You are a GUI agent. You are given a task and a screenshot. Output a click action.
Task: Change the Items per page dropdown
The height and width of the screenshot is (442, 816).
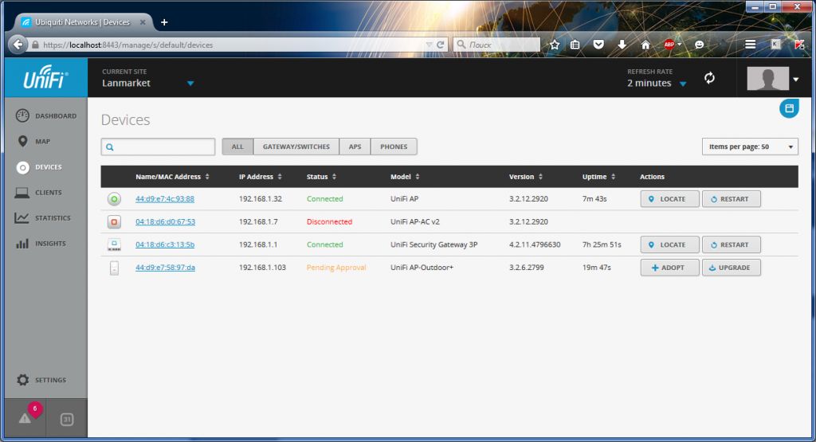click(750, 147)
